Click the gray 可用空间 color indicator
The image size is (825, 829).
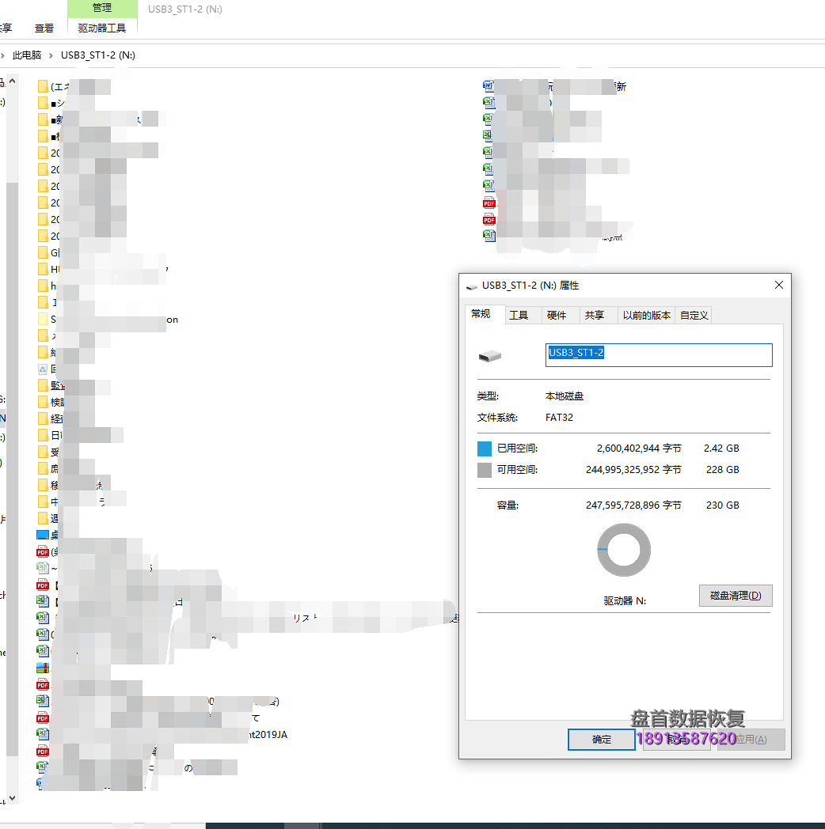tap(485, 470)
